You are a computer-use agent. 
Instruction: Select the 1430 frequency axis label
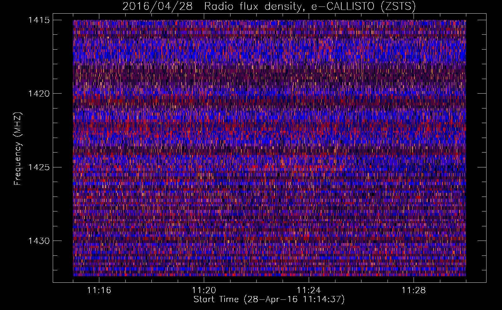(x=39, y=241)
